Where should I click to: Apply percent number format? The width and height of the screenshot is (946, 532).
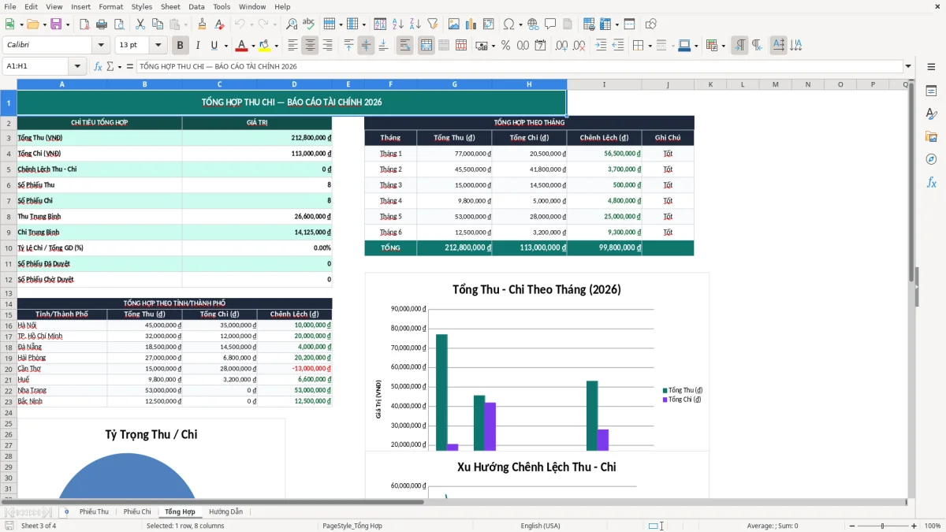click(x=505, y=46)
